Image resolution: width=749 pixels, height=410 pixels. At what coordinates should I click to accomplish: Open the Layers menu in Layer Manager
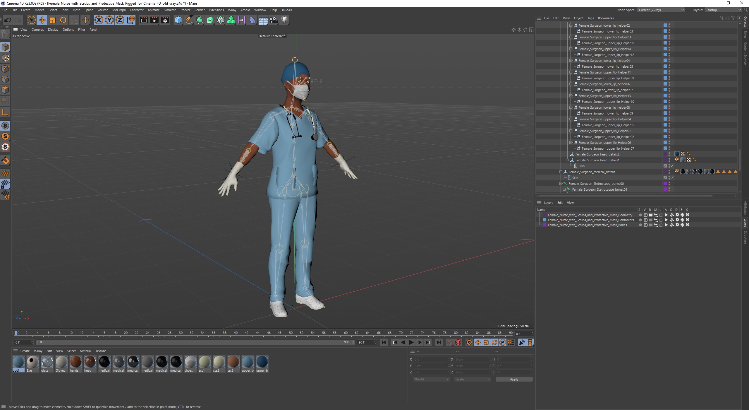(548, 203)
